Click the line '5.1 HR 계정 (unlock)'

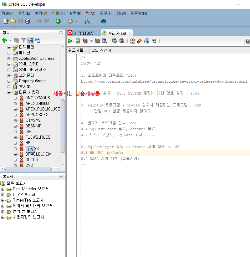pyautogui.click(x=102, y=153)
